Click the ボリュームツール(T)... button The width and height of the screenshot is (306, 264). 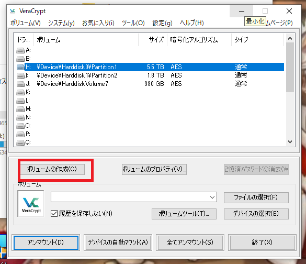click(184, 214)
